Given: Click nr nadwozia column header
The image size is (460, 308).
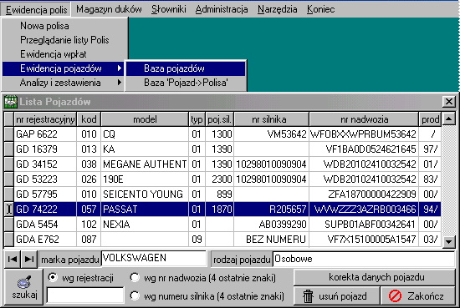Looking at the screenshot, I should point(364,119).
